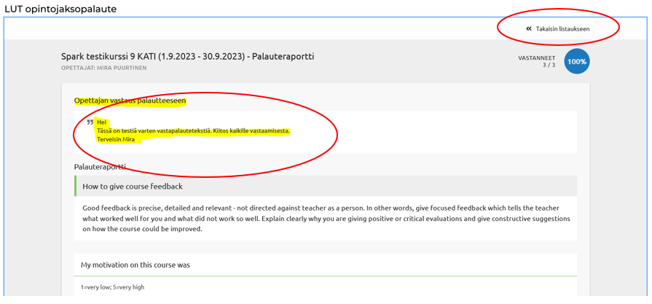Viewport: 652px width, 304px height.
Task: Click the LUT opintojaksopalaute page title
Action: pyautogui.click(x=60, y=9)
